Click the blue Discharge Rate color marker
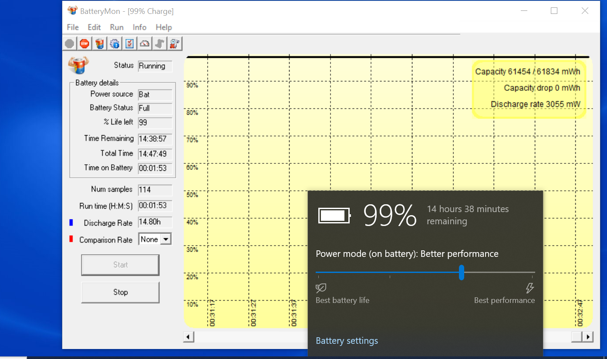 (x=71, y=223)
